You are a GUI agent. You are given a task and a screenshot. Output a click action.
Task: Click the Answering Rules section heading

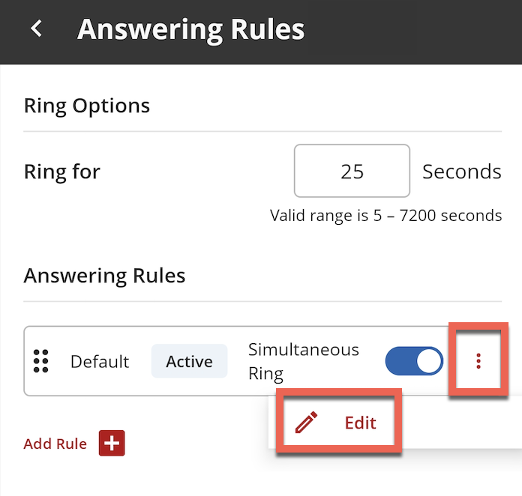[104, 276]
